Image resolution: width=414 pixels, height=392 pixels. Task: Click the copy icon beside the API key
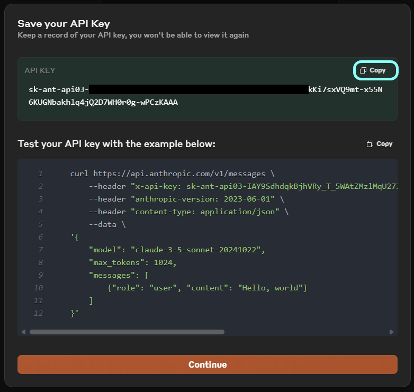coord(363,70)
